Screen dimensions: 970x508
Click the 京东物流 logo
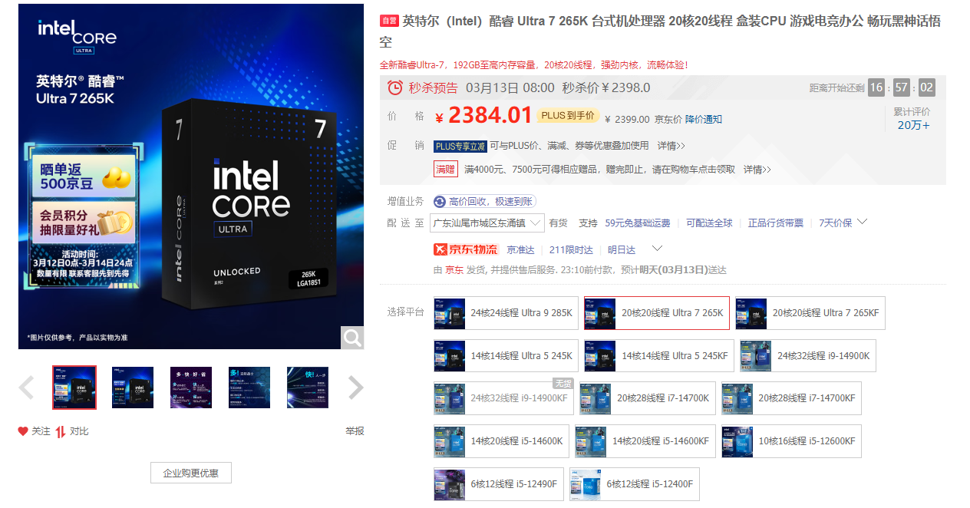466,249
